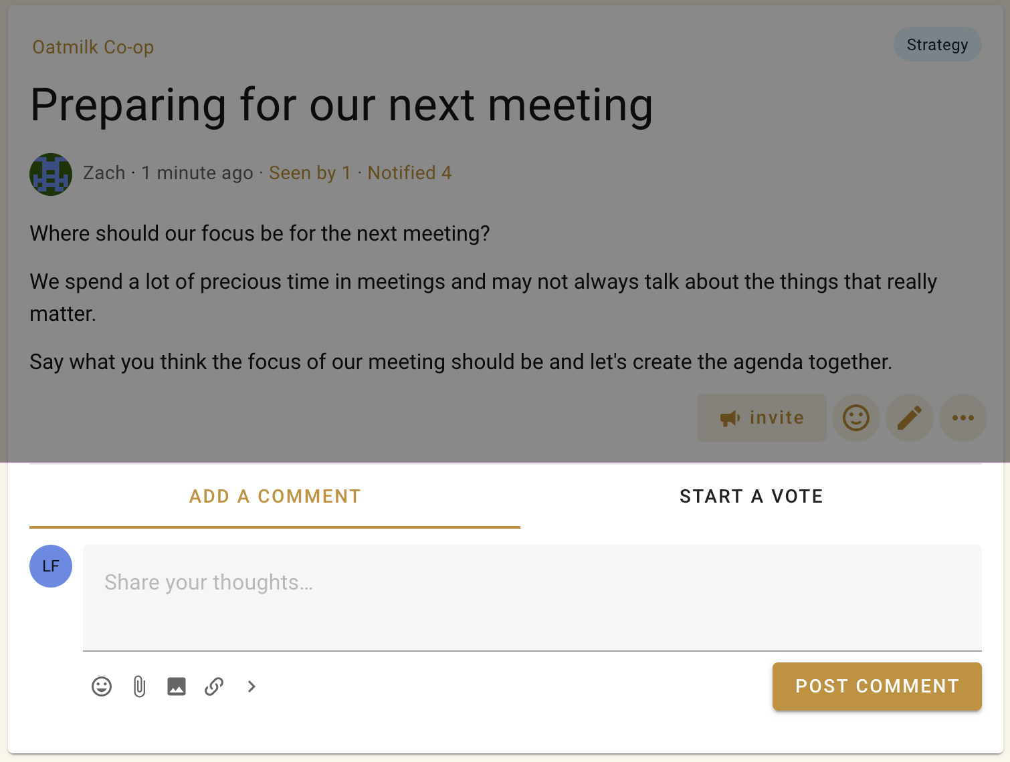Show the Notified 4 members list
The width and height of the screenshot is (1010, 762).
point(409,173)
